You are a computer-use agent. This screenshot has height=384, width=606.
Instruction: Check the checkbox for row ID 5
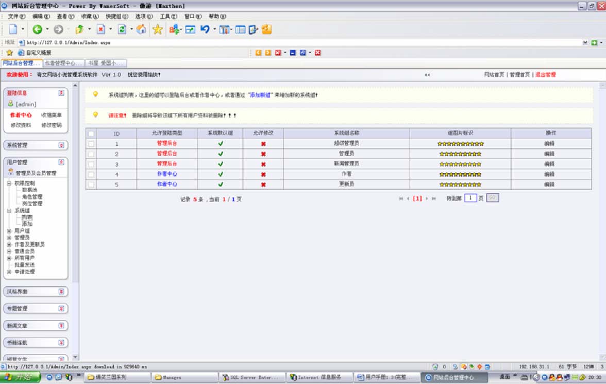pyautogui.click(x=91, y=185)
